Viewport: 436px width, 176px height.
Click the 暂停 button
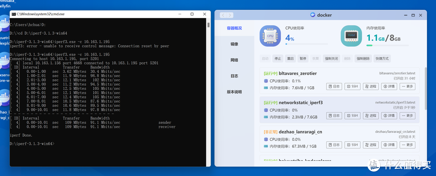(x=303, y=59)
